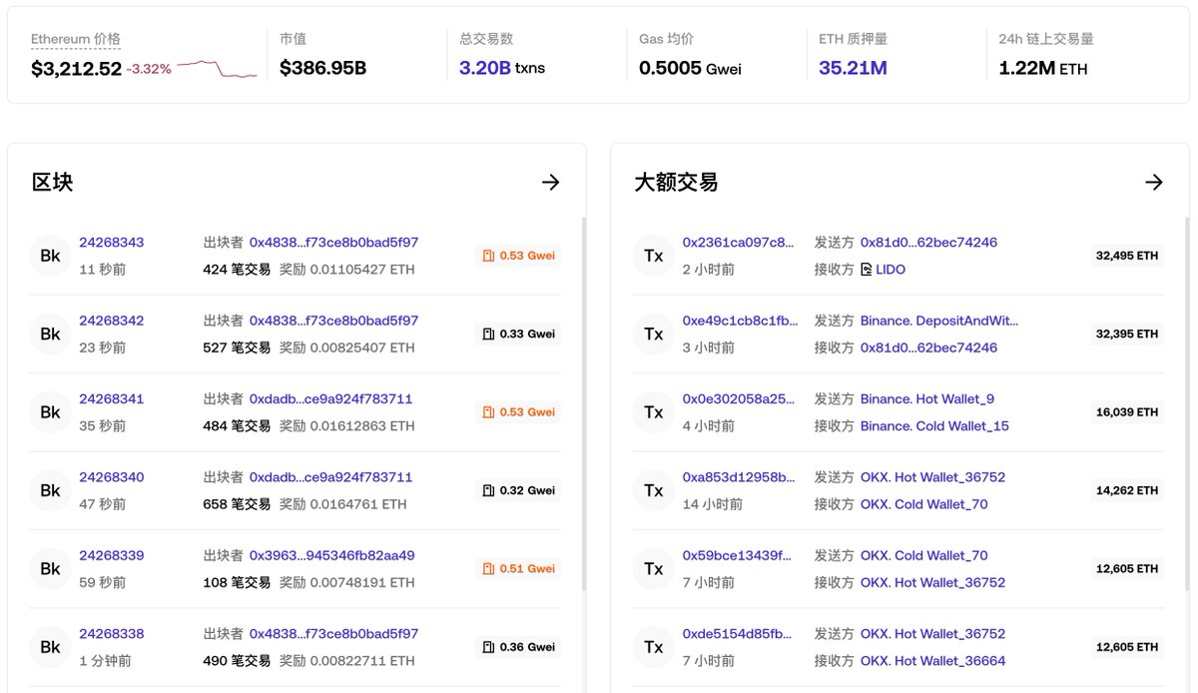Screen dimensions: 1198x693
Task: Click the Tx icon for transaction 0xde5154d85fb
Action: click(653, 647)
